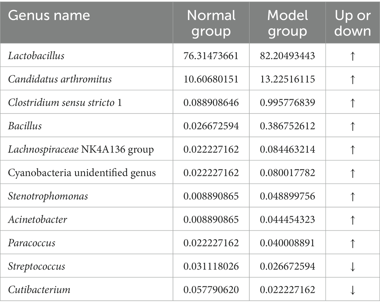Select the Normal group column header
380x306 pixels.
[211, 23]
